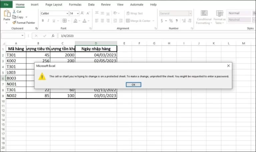Open the File tab
256x152 pixels.
6,4
